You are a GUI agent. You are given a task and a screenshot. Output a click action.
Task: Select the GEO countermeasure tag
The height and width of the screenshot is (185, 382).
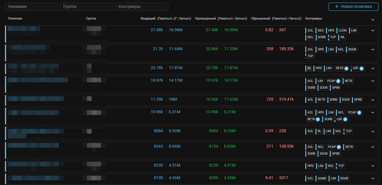click(320, 30)
